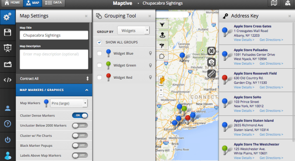Click the Maptive title in header

(x=123, y=3)
